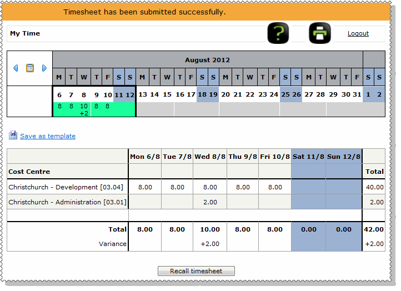Click the 10.00 Wednesday total
Viewport: 401px width, 291px height.
(210, 229)
